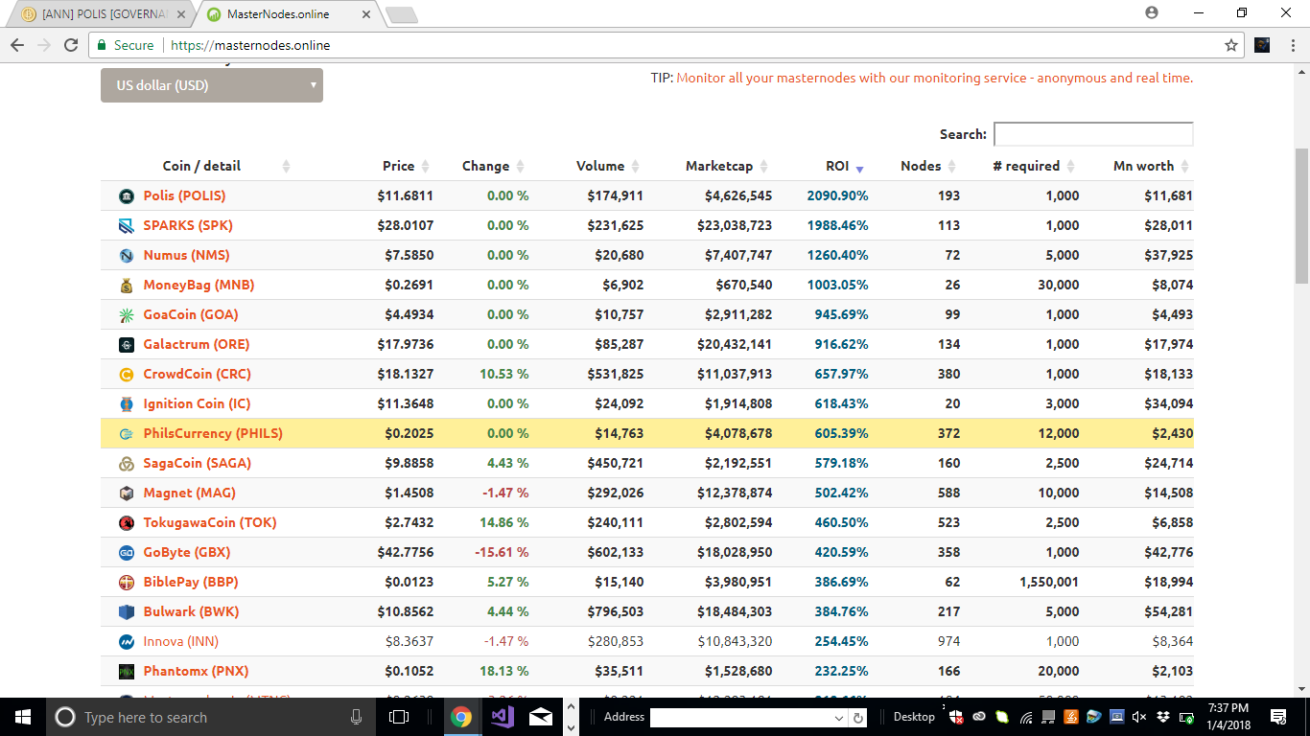Screen dimensions: 1310x736
Task: Click the Polis coin logo icon
Action: (126, 196)
